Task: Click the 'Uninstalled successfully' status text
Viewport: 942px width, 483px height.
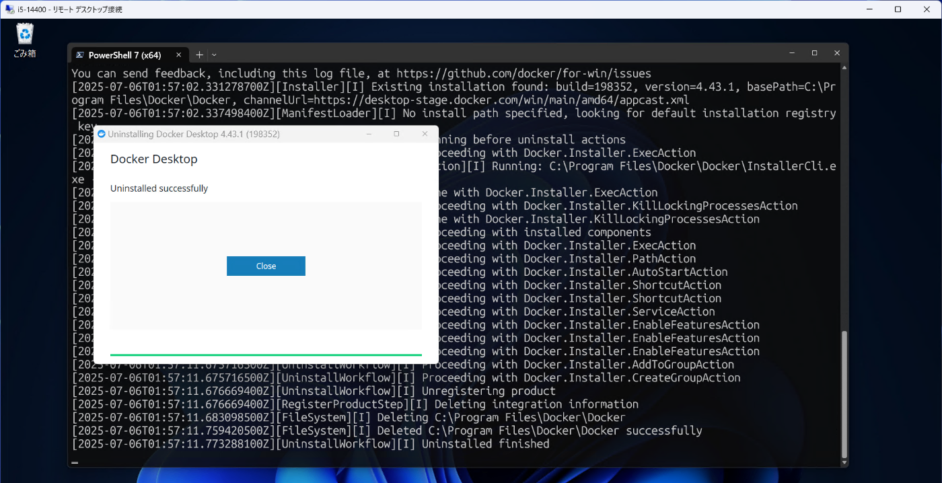Action: coord(159,188)
